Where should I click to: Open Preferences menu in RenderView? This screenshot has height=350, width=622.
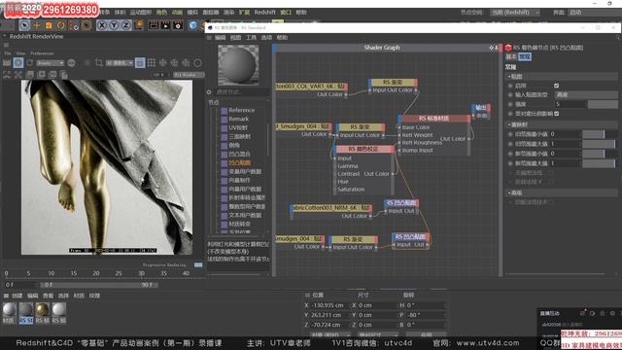tap(42, 53)
